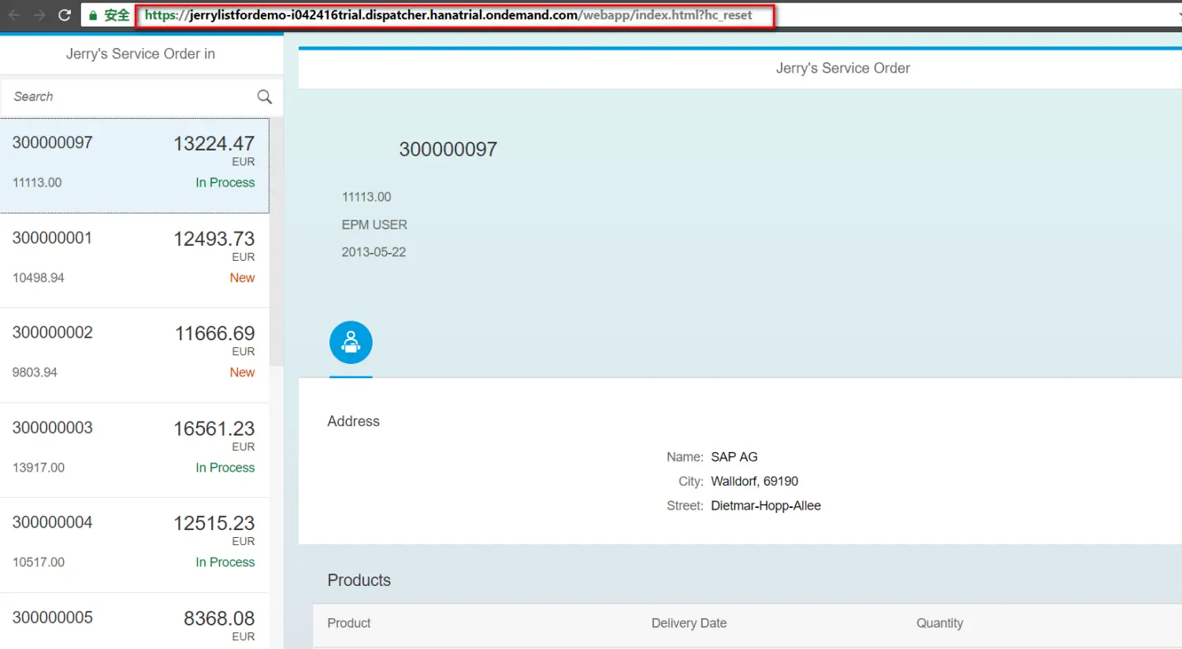The width and height of the screenshot is (1182, 649).
Task: Click the browser forward arrow
Action: pos(39,15)
